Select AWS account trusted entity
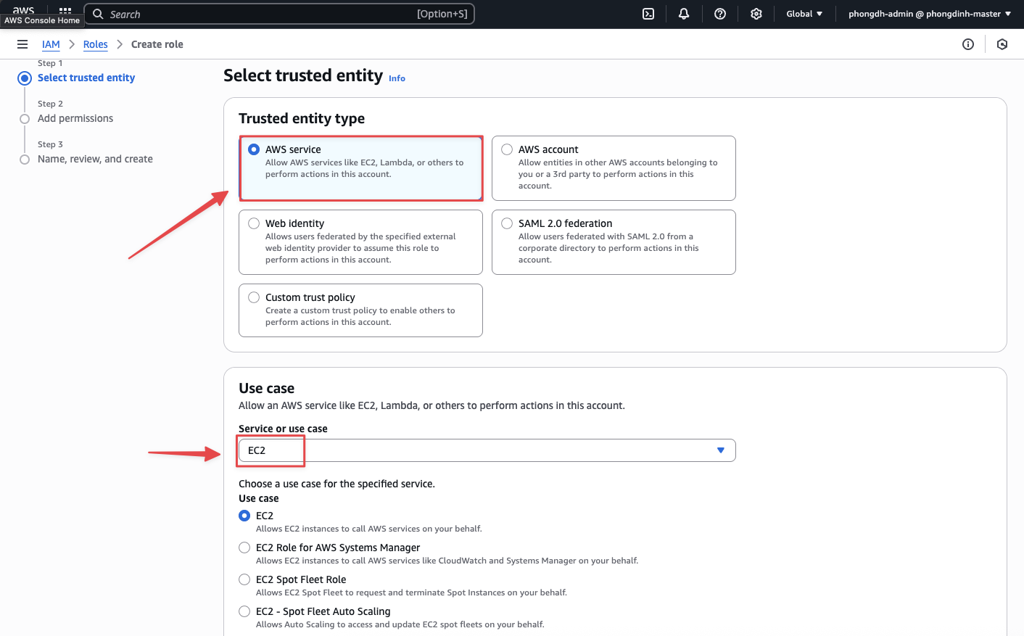This screenshot has width=1024, height=636. [614, 168]
